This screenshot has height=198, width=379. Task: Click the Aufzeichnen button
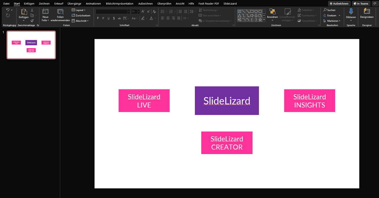coord(339,4)
